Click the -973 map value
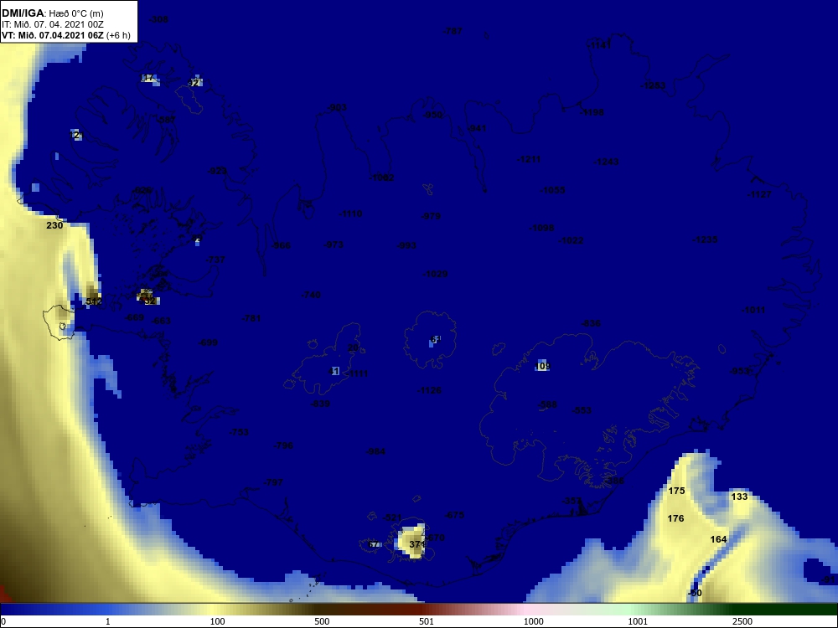 pyautogui.click(x=334, y=245)
